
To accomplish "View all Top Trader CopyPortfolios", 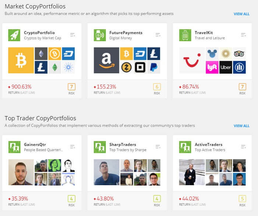I will click(x=241, y=126).
